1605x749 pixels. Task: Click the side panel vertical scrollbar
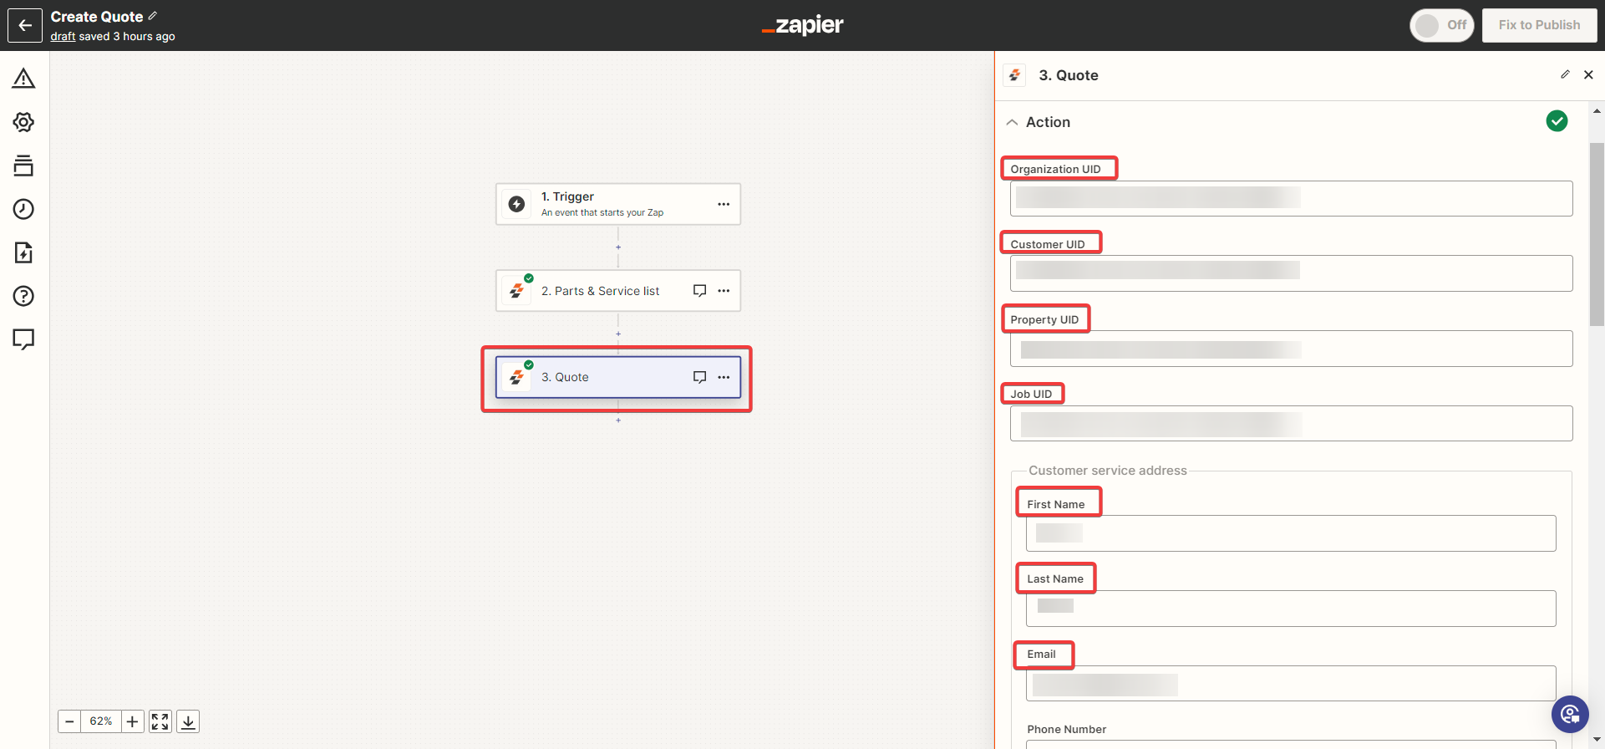pos(1597,234)
